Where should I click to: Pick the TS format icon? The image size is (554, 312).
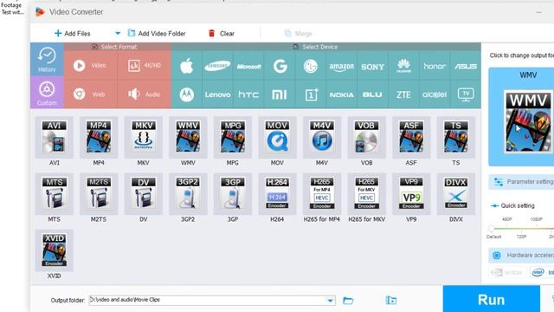tap(456, 137)
